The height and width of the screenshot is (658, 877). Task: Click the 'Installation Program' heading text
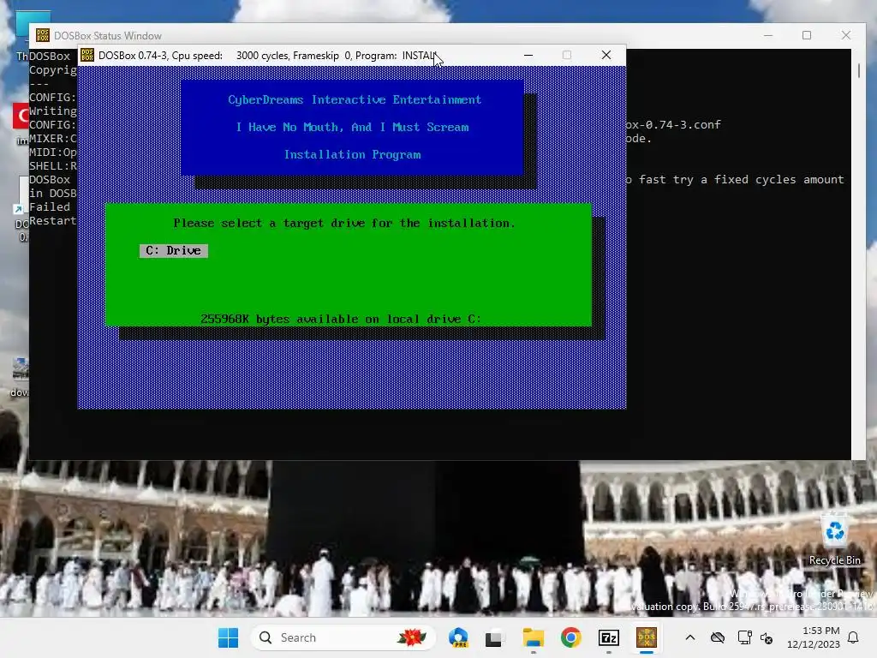click(x=352, y=154)
